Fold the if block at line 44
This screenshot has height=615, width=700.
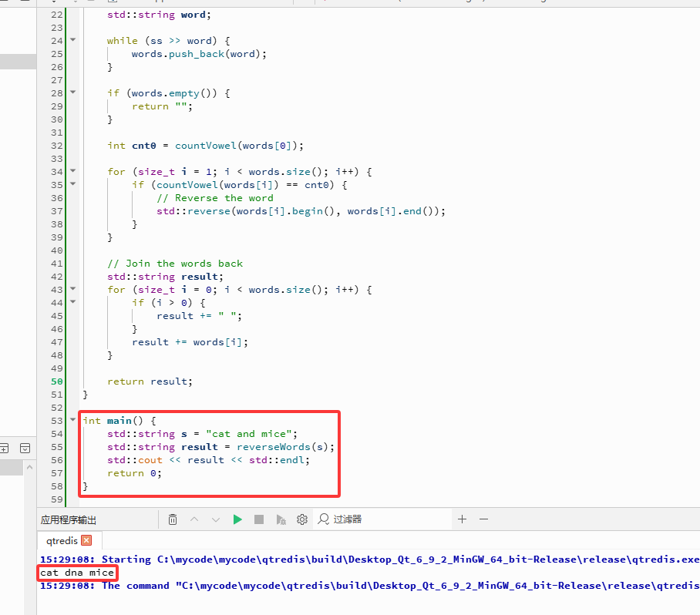point(72,302)
